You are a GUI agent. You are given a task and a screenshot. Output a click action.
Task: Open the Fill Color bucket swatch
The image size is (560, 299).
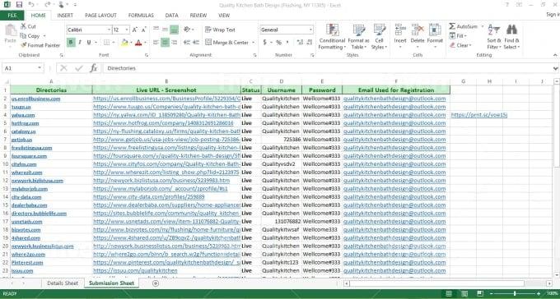pos(124,43)
